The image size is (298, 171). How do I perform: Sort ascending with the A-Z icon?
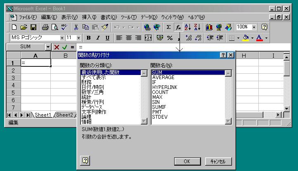188,27
